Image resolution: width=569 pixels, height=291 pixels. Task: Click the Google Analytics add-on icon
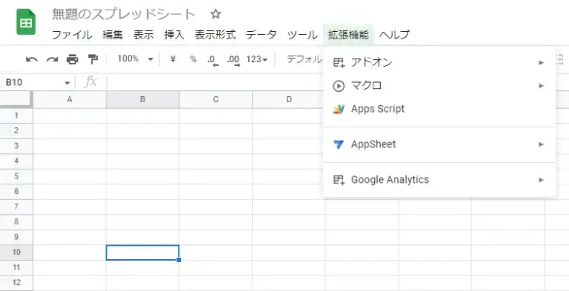339,180
